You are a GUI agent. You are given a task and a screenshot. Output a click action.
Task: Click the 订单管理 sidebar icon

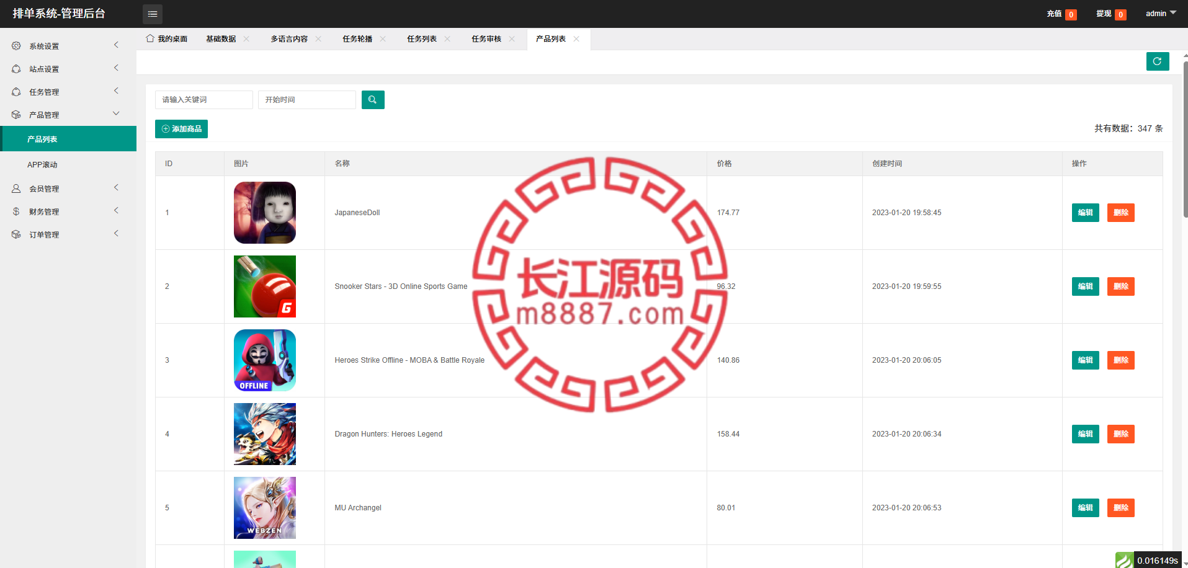(16, 234)
